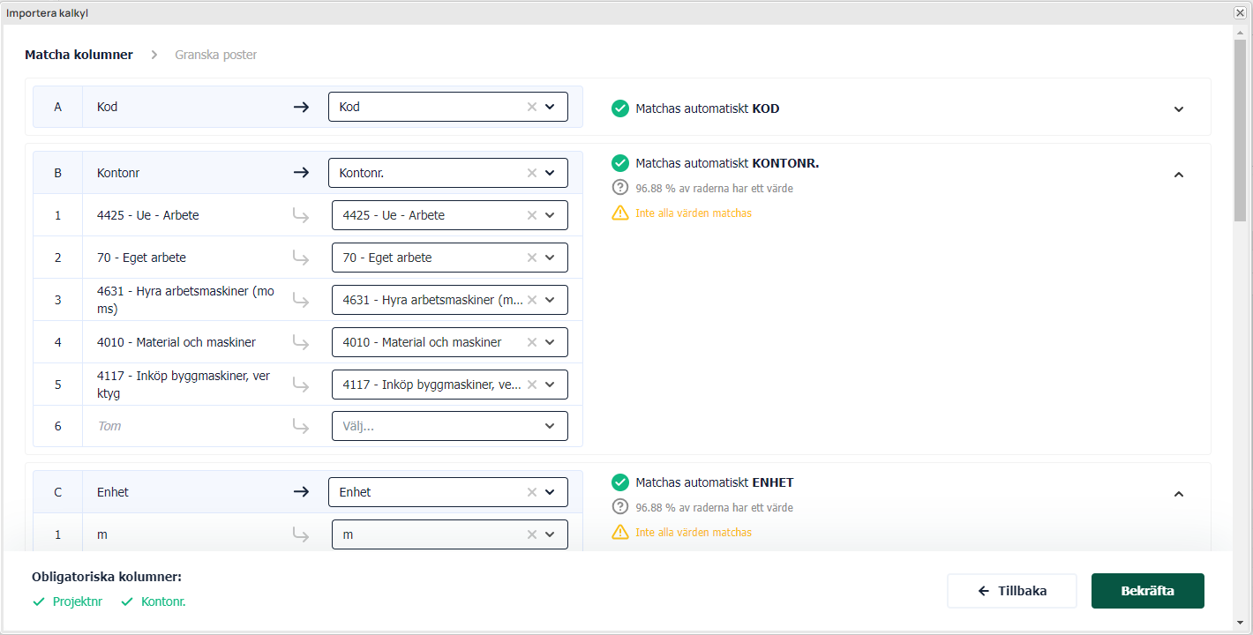1253x635 pixels.
Task: Open the 4631 - Hyra arbetsmaskiner dropdown
Action: pos(550,300)
